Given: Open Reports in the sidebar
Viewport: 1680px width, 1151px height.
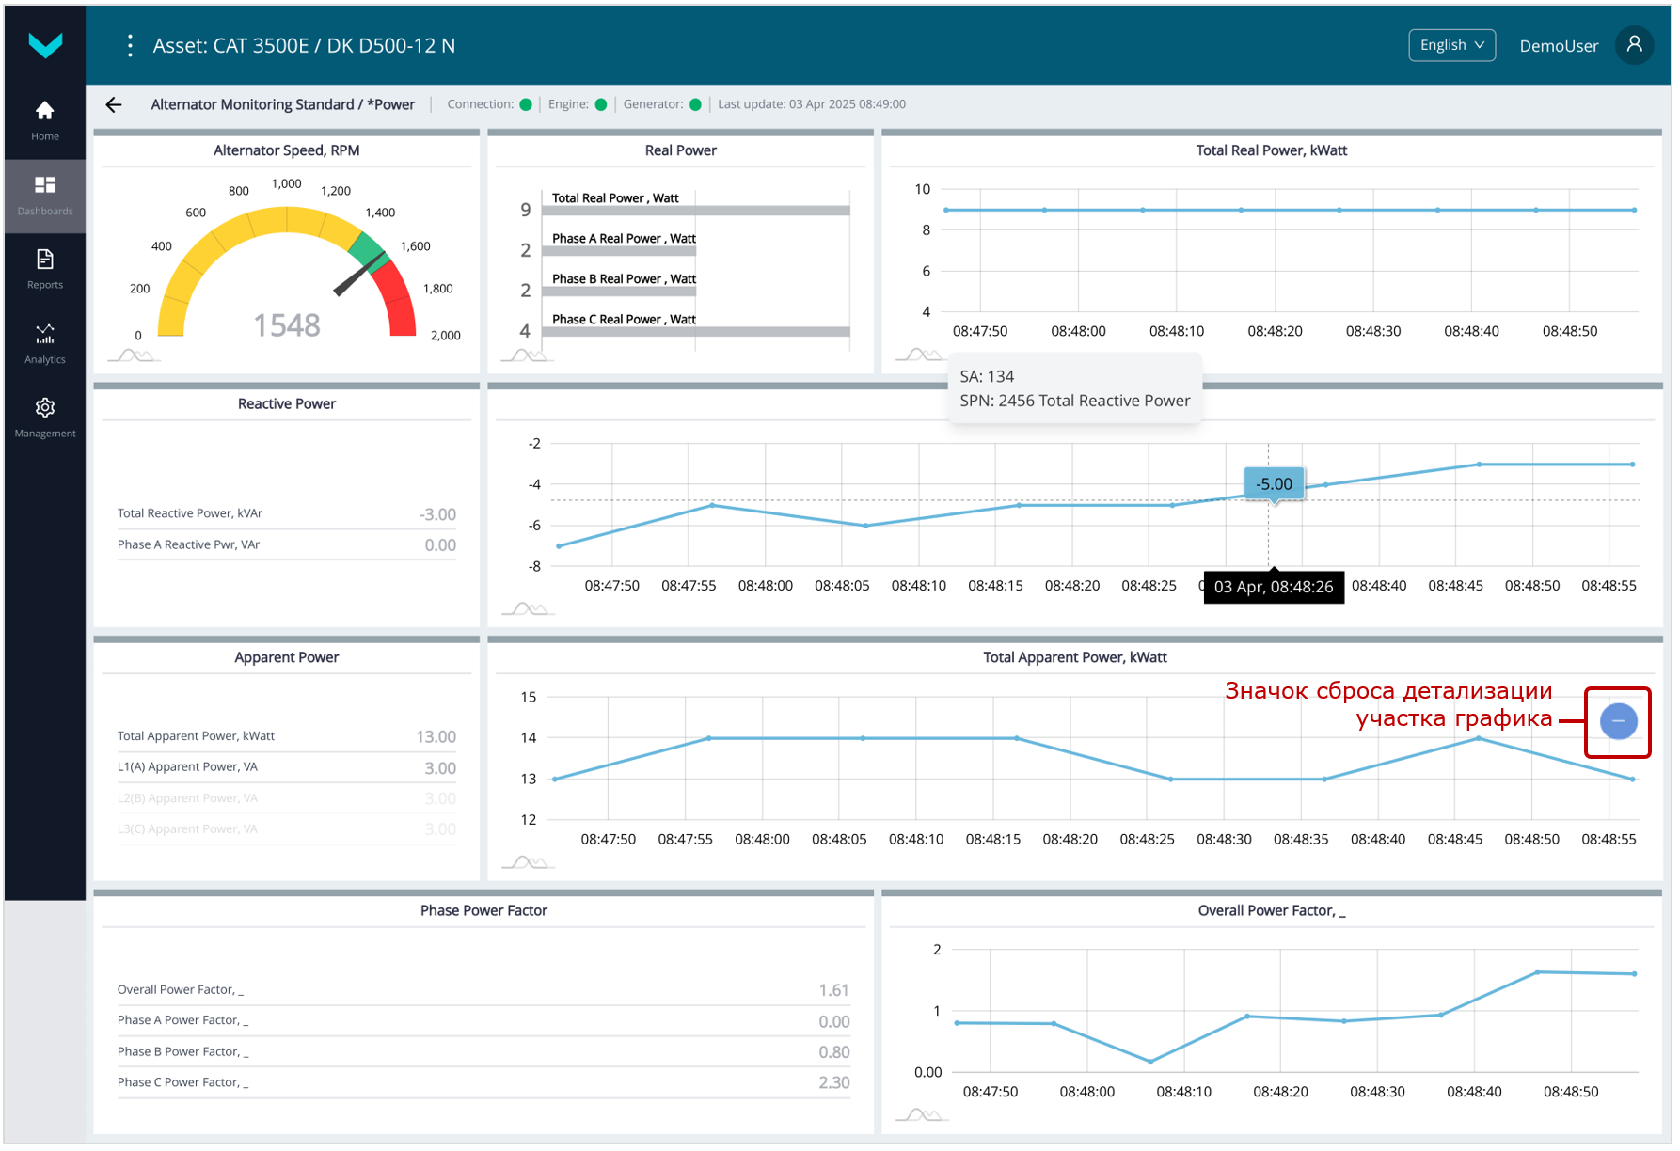Looking at the screenshot, I should [x=44, y=269].
